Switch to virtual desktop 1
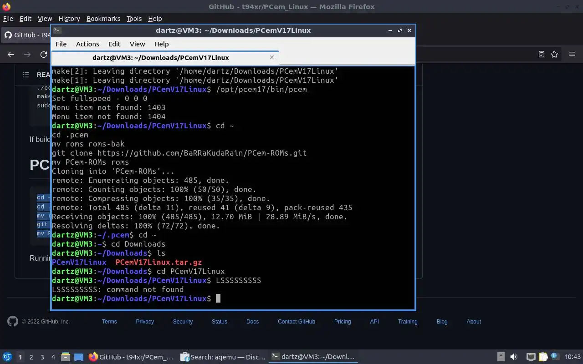The height and width of the screenshot is (364, 583). click(20, 357)
